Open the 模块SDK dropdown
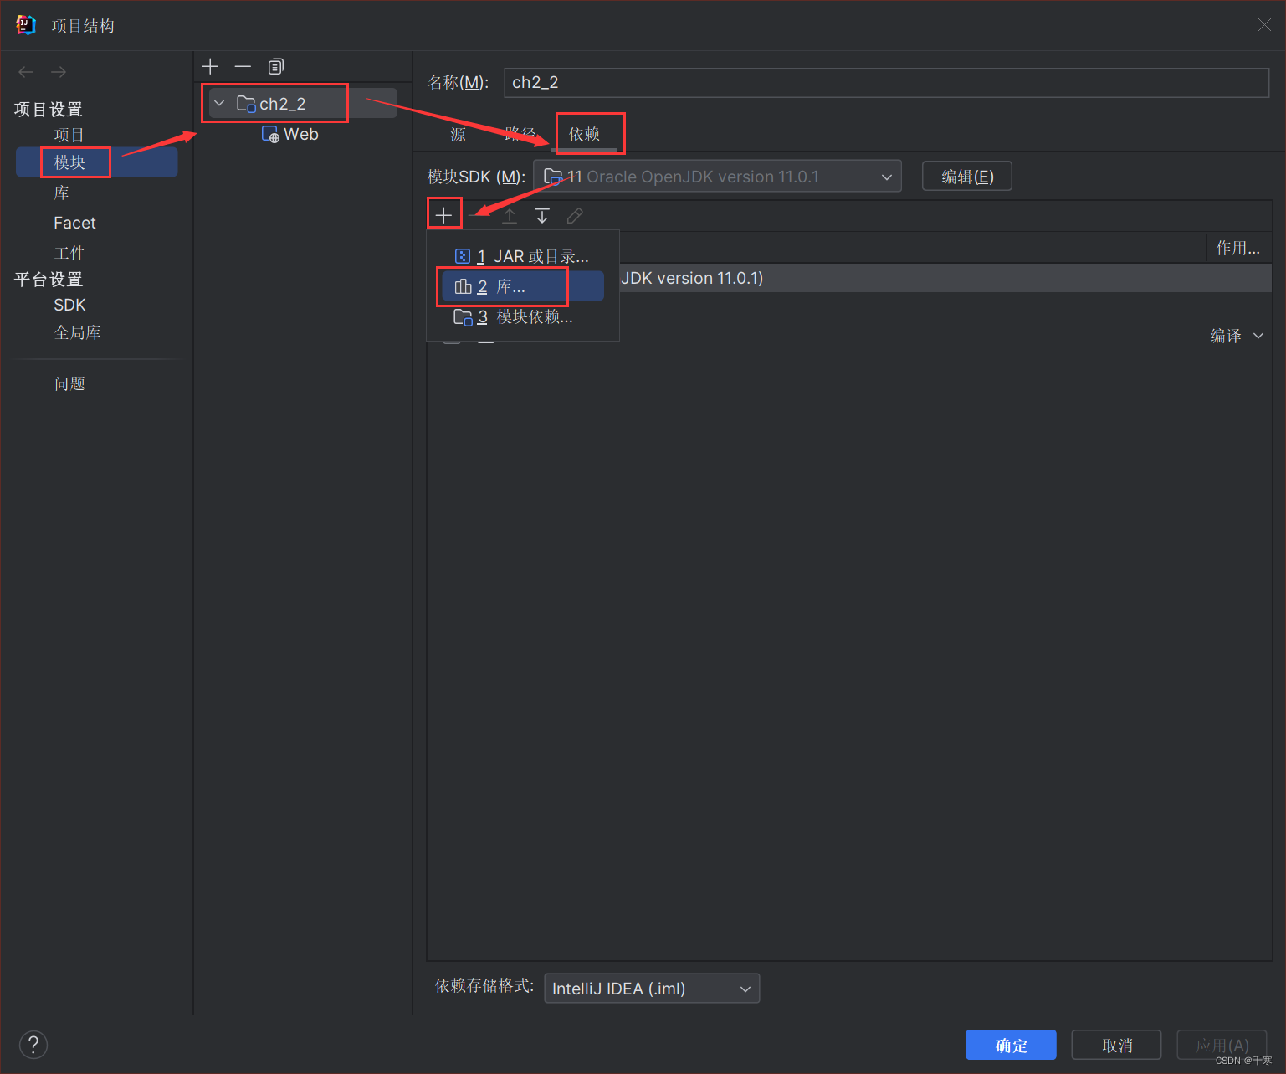The width and height of the screenshot is (1286, 1074). pyautogui.click(x=717, y=177)
